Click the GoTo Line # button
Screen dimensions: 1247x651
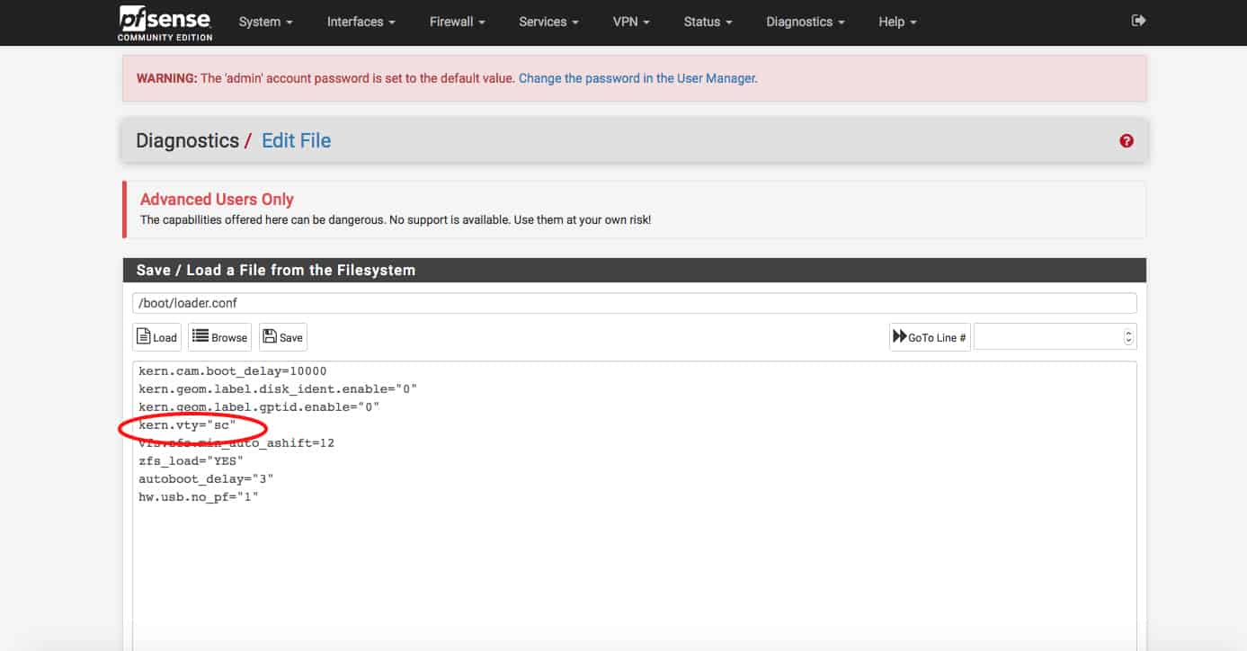point(930,337)
